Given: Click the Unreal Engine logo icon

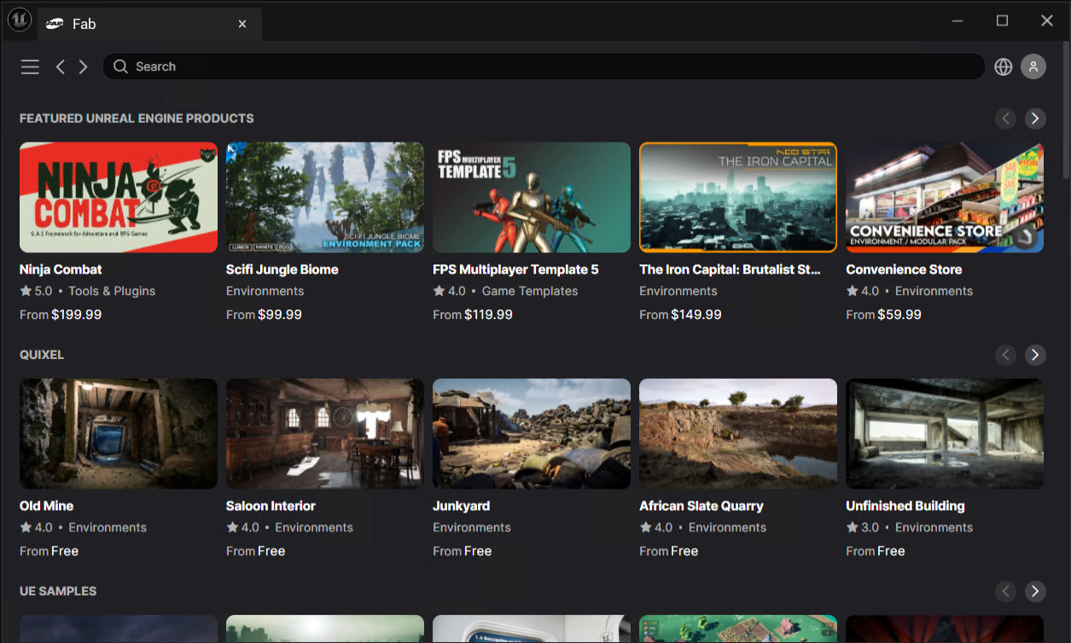Looking at the screenshot, I should coord(19,20).
